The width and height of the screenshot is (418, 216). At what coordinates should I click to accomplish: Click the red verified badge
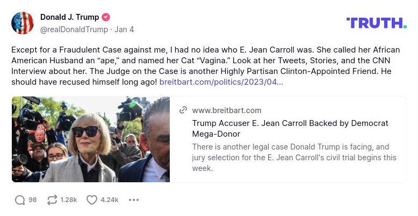pos(106,17)
